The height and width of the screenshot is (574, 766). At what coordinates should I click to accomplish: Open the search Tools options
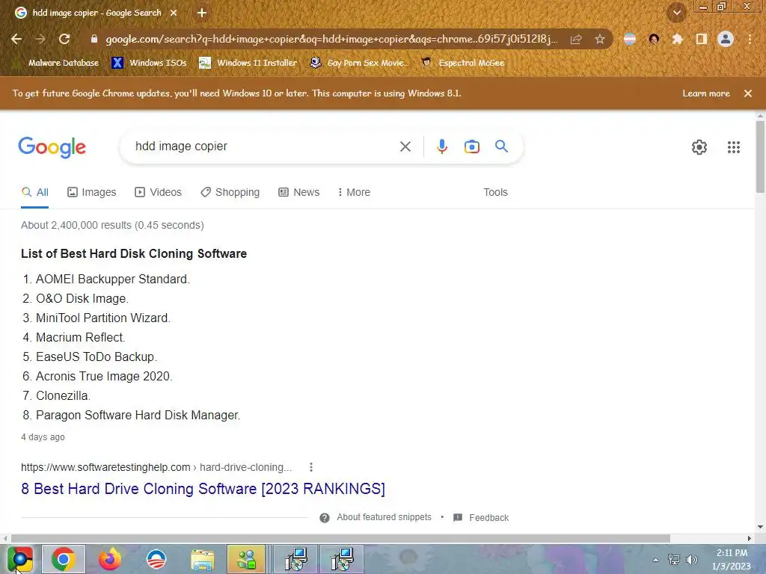pyautogui.click(x=495, y=192)
